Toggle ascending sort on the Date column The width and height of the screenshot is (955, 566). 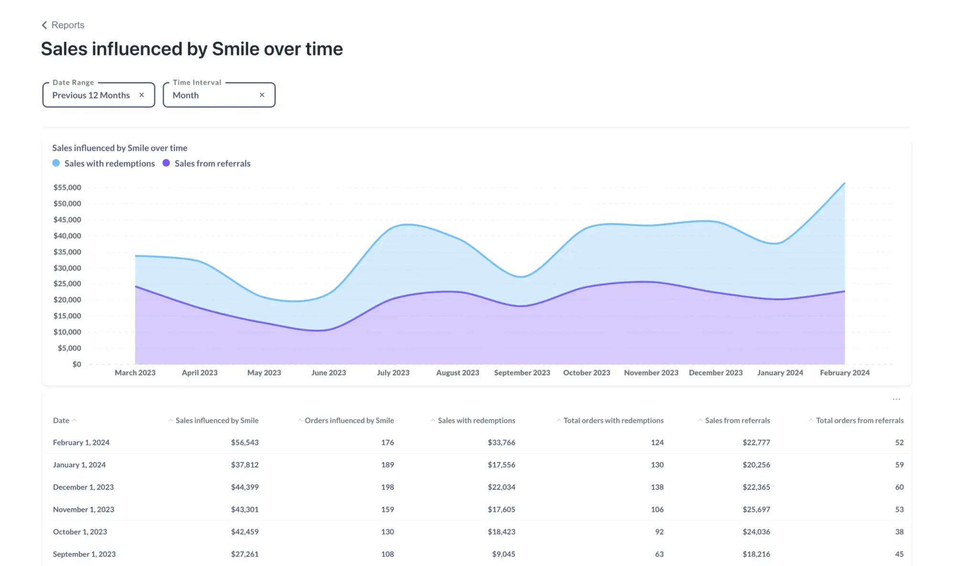pyautogui.click(x=74, y=420)
